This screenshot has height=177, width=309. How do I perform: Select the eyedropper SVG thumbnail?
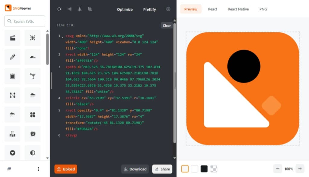click(x=12, y=57)
